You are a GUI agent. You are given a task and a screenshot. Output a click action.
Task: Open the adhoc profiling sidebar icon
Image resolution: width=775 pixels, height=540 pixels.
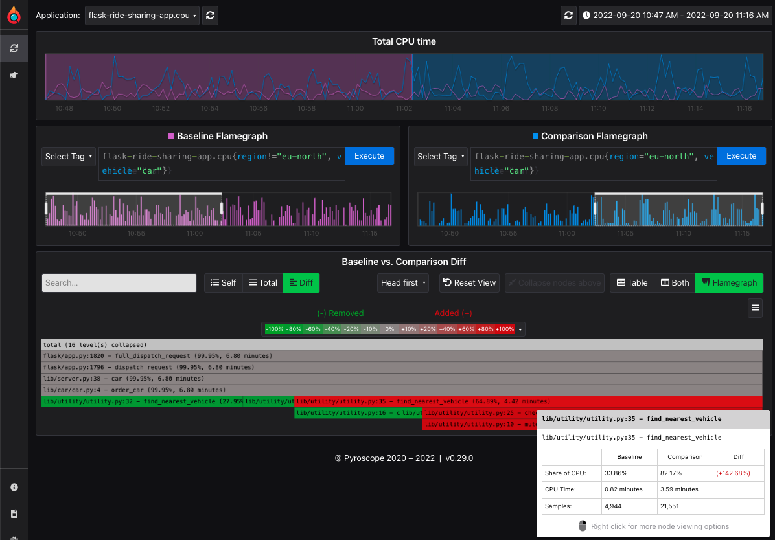14,75
